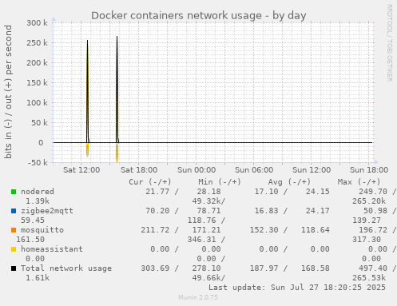Image resolution: width=397 pixels, height=306 pixels.
Task: Click the green nodered legend swatch
Action: point(14,192)
